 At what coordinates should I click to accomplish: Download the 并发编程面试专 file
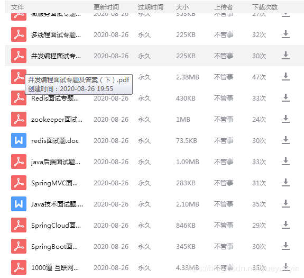pos(285,56)
